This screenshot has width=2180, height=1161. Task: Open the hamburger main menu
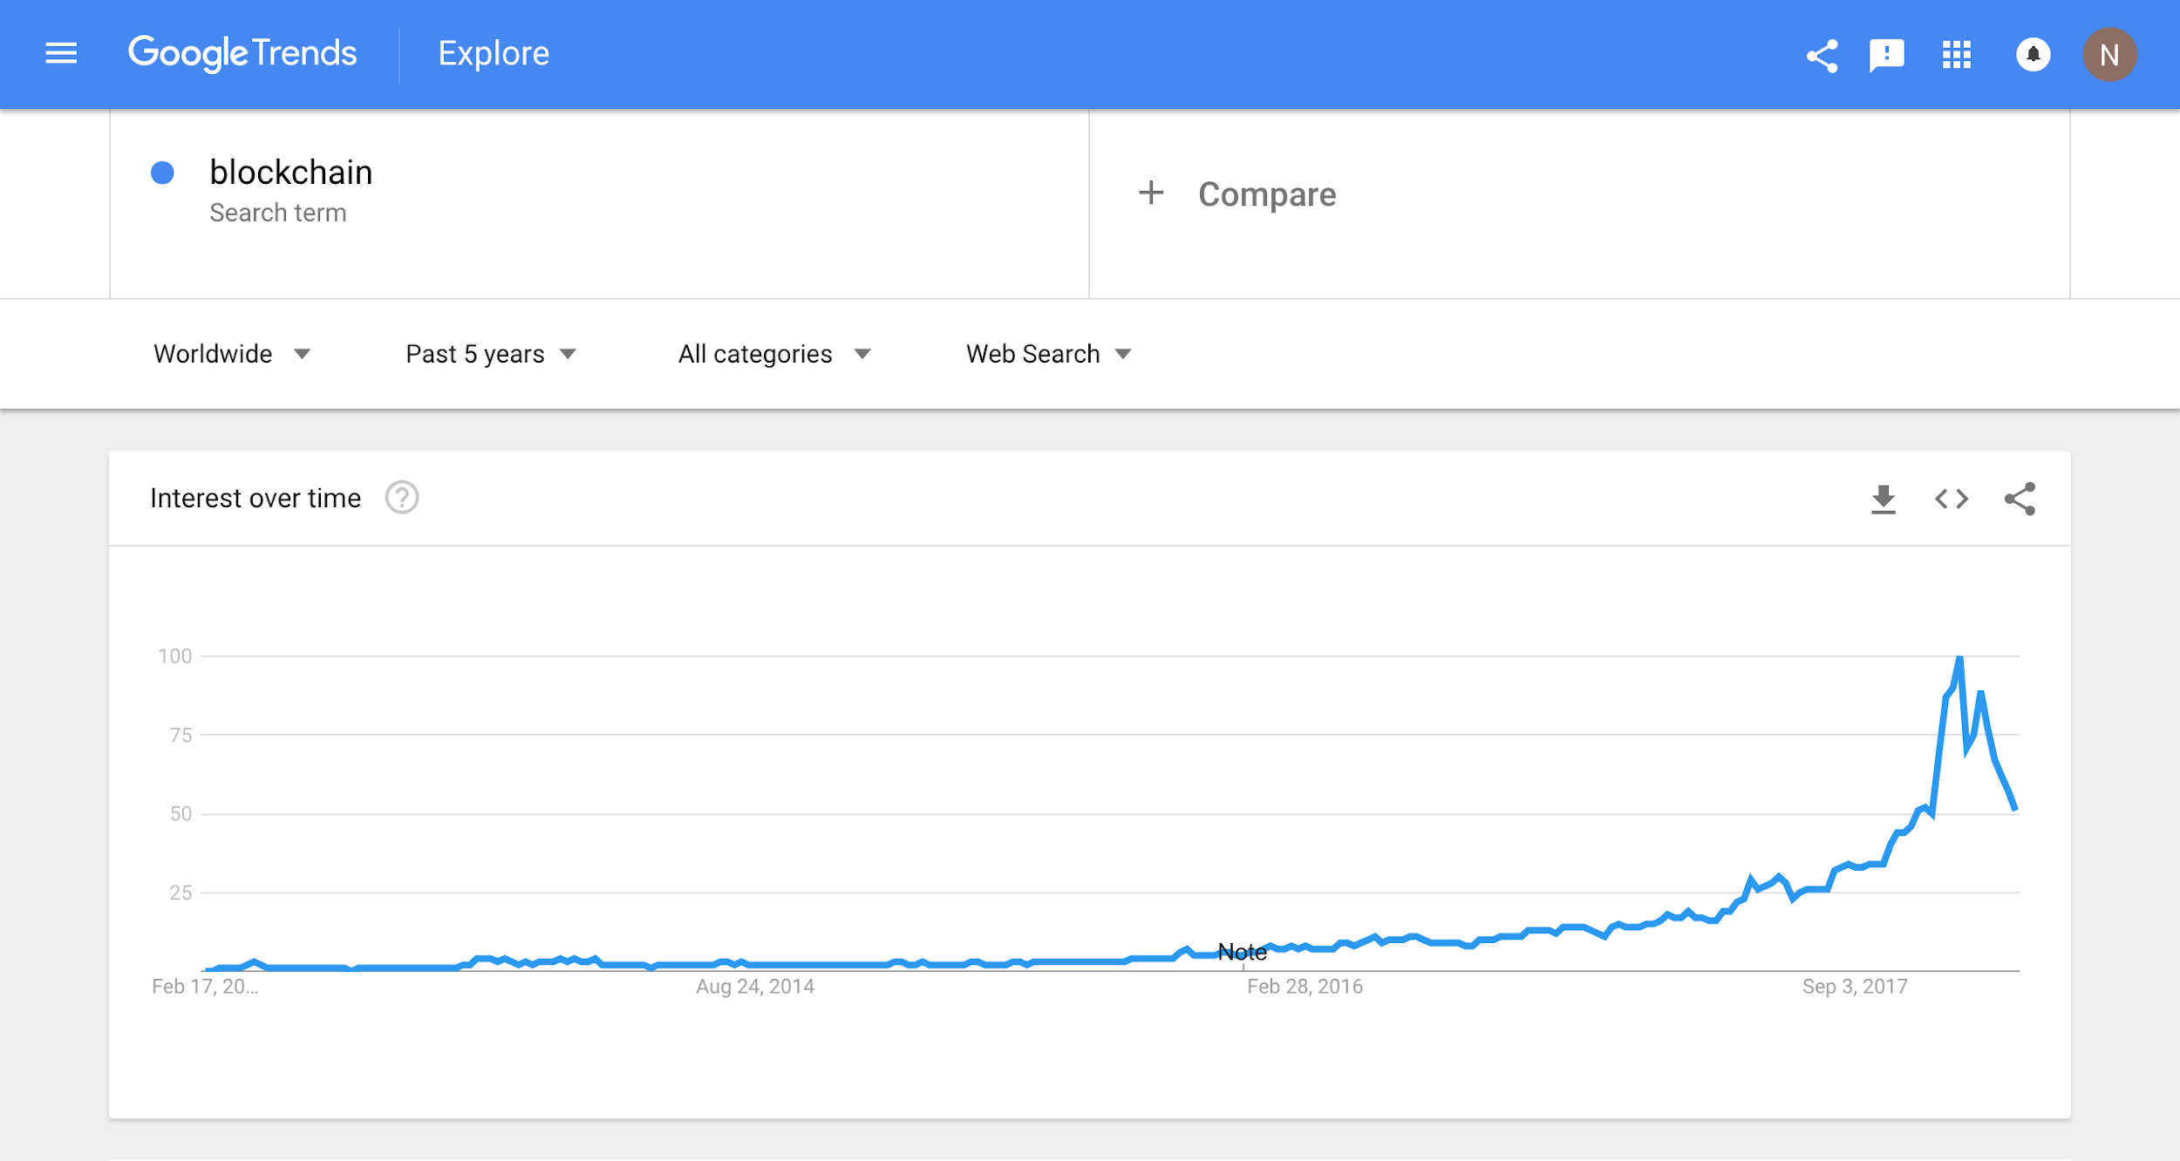coord(61,54)
